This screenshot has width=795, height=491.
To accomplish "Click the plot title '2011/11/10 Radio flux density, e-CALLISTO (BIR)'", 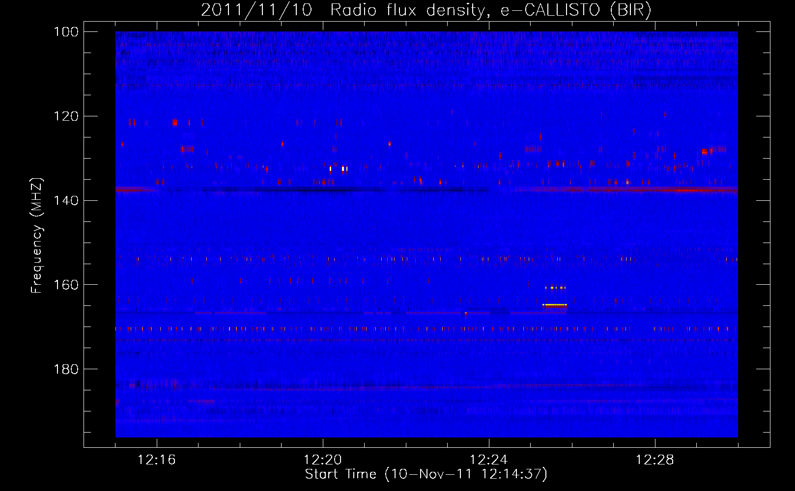I will click(x=426, y=10).
